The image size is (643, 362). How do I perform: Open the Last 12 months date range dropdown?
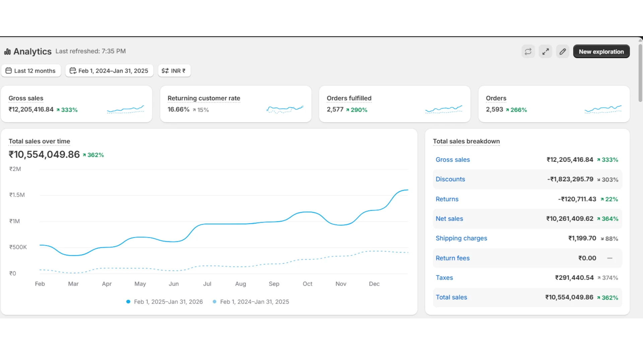[31, 71]
